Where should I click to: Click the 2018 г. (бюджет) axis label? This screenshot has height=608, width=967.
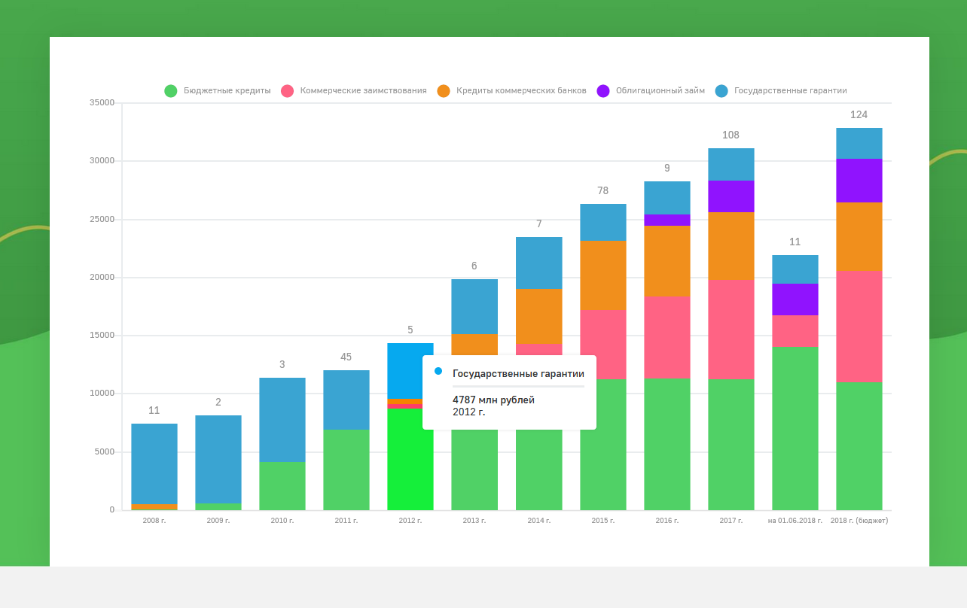859,521
